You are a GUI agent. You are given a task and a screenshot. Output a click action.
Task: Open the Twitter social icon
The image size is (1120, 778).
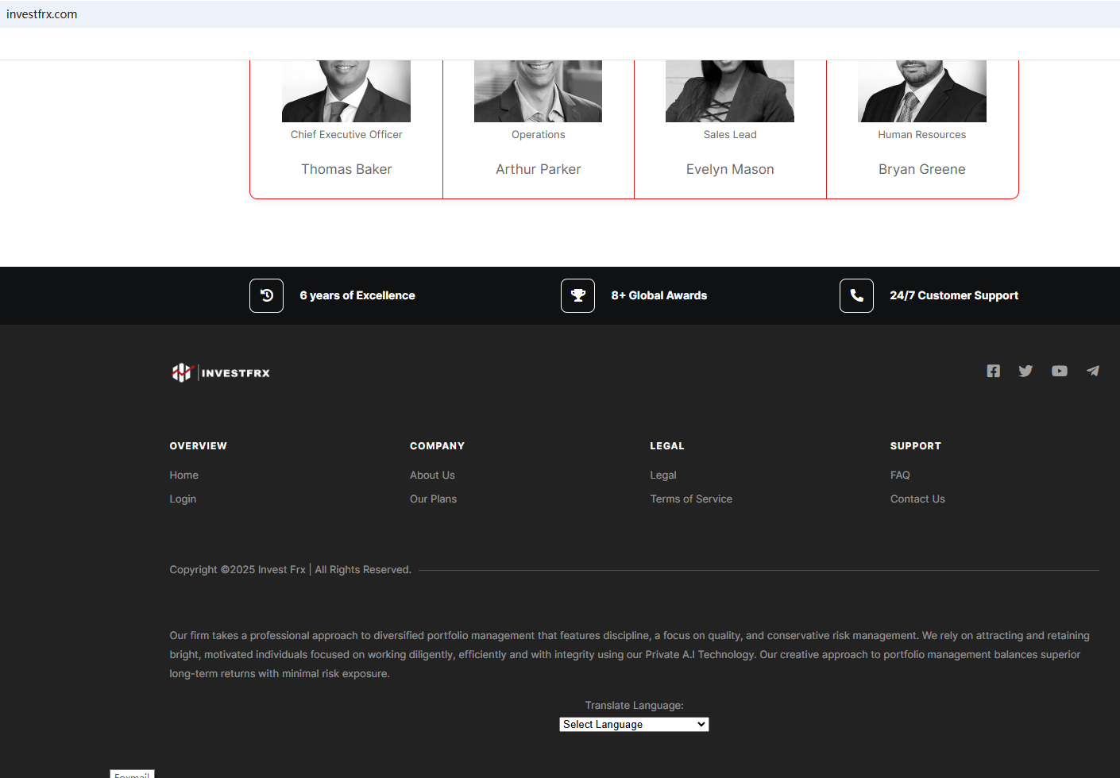[x=1025, y=371]
